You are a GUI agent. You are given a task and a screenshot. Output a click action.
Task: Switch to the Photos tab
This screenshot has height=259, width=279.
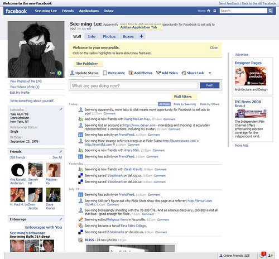click(x=109, y=36)
